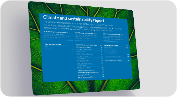This screenshot has width=177, height=97.
Task: Click the "TCFD Strategy Recommendation B:" heading
Action: coord(86,33)
